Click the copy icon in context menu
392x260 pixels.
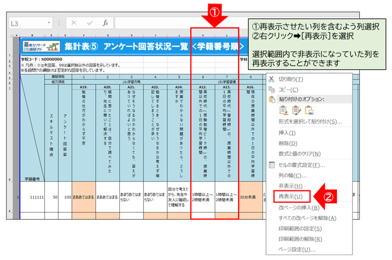pos(271,90)
